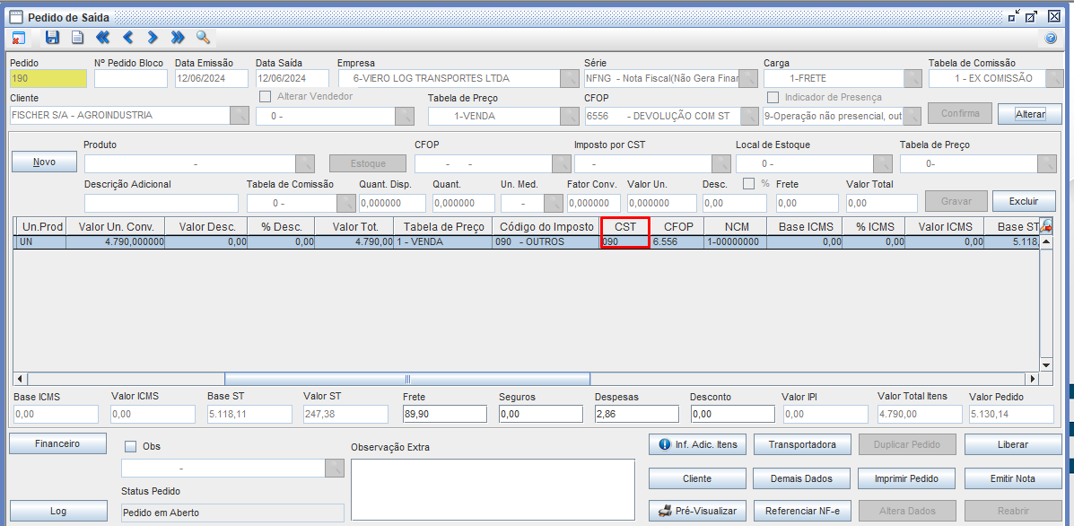Screen dimensions: 1074x526
Task: Open Demais Dados
Action: (802, 478)
